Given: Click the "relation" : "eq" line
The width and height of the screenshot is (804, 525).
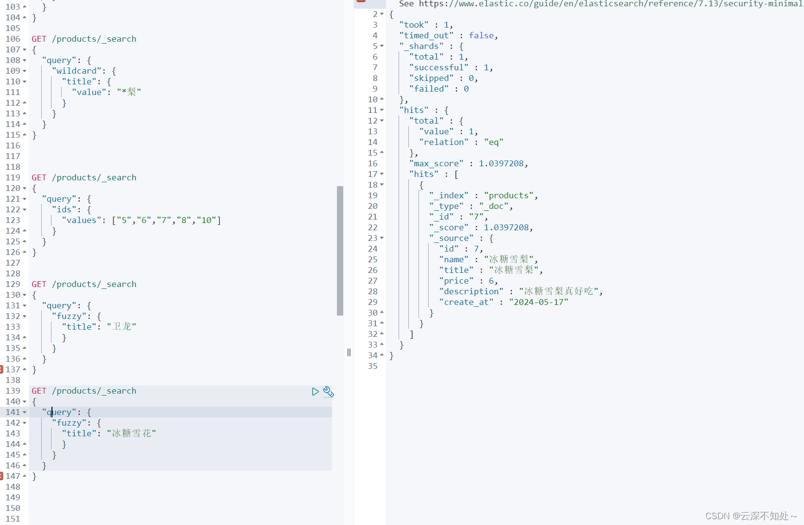Looking at the screenshot, I should click(461, 142).
